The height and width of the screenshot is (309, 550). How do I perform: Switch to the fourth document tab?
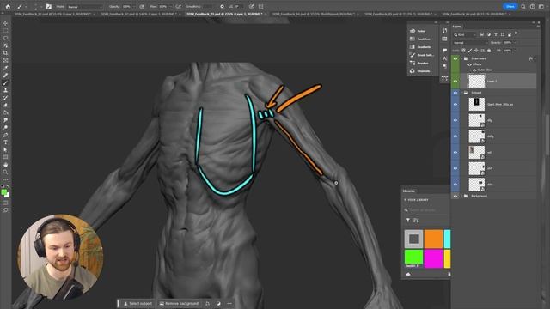313,14
